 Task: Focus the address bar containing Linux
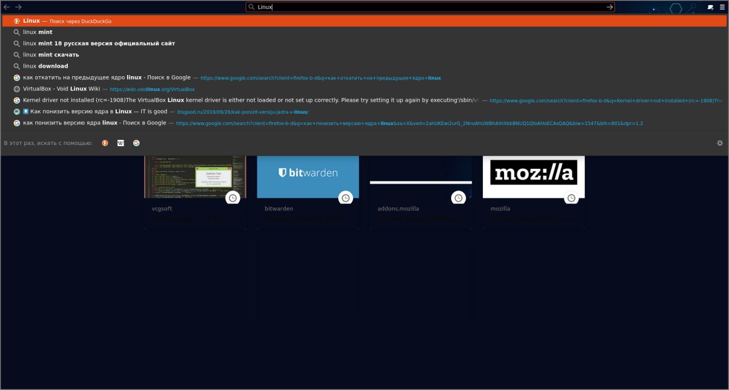pos(430,7)
